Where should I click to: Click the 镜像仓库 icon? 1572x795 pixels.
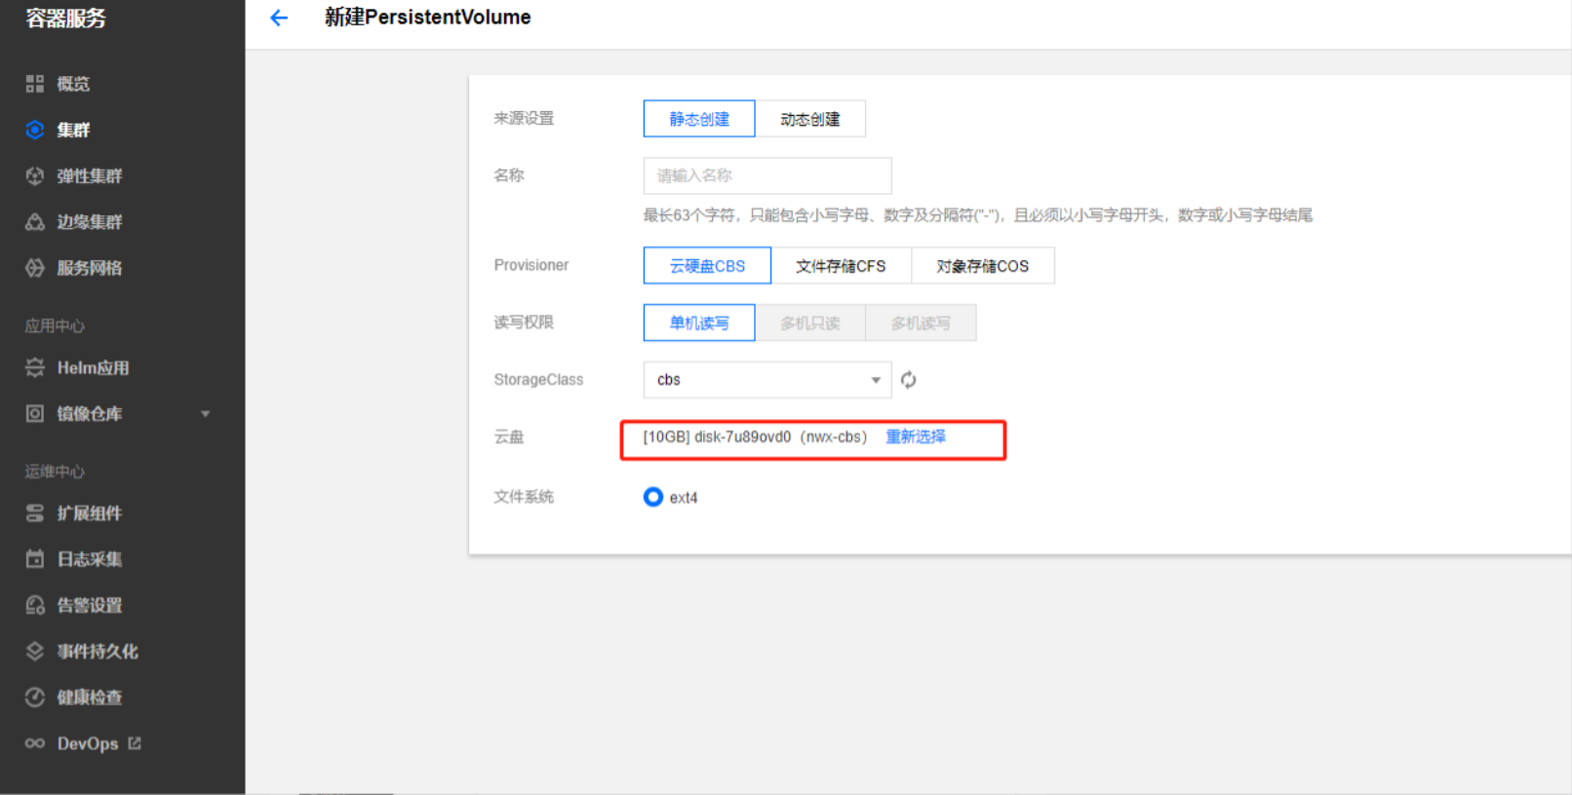point(35,413)
